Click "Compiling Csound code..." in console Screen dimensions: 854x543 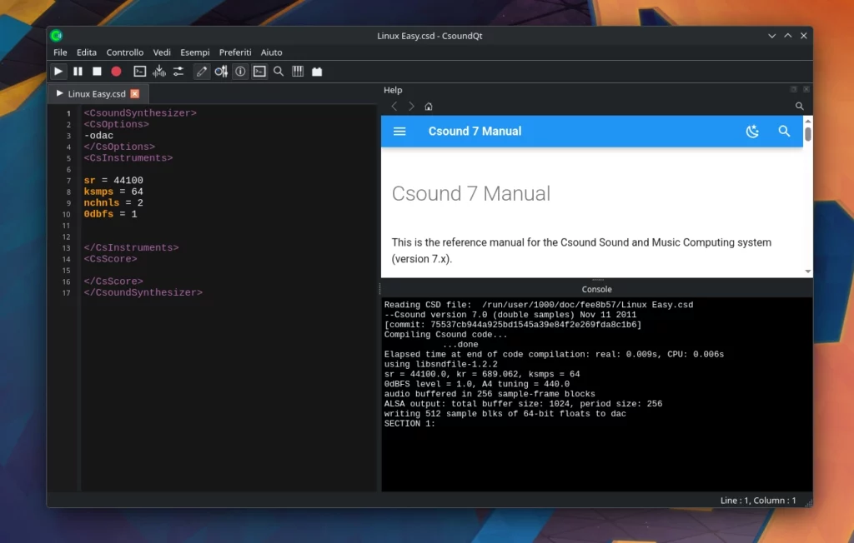click(445, 335)
